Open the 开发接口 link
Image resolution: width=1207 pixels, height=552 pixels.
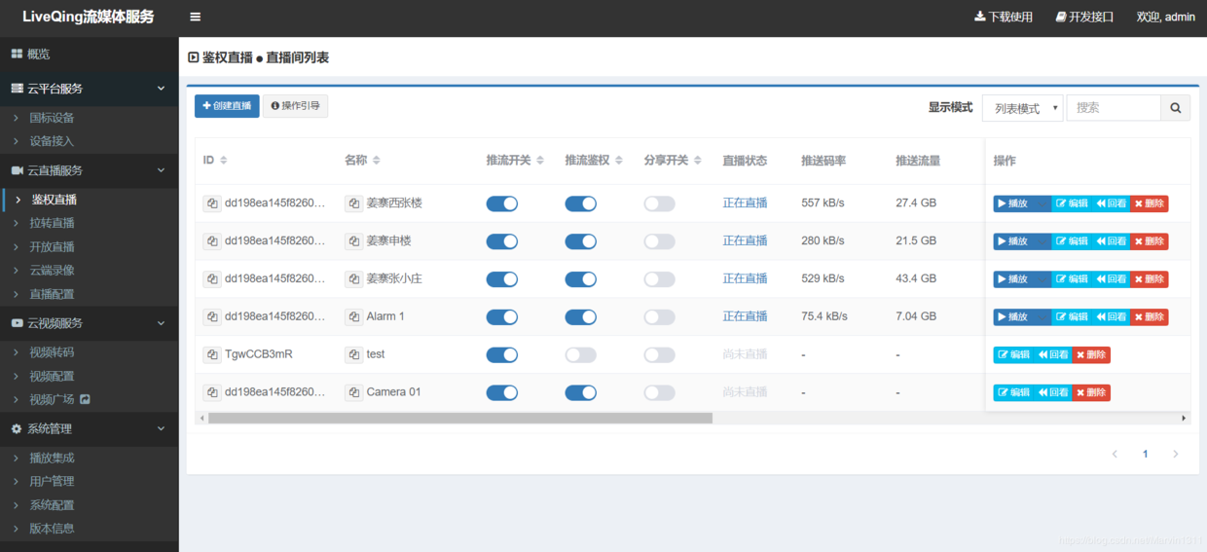click(1084, 17)
